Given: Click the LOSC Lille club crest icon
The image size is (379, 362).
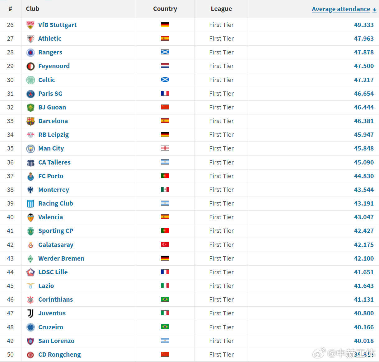Looking at the screenshot, I should pos(30,272).
